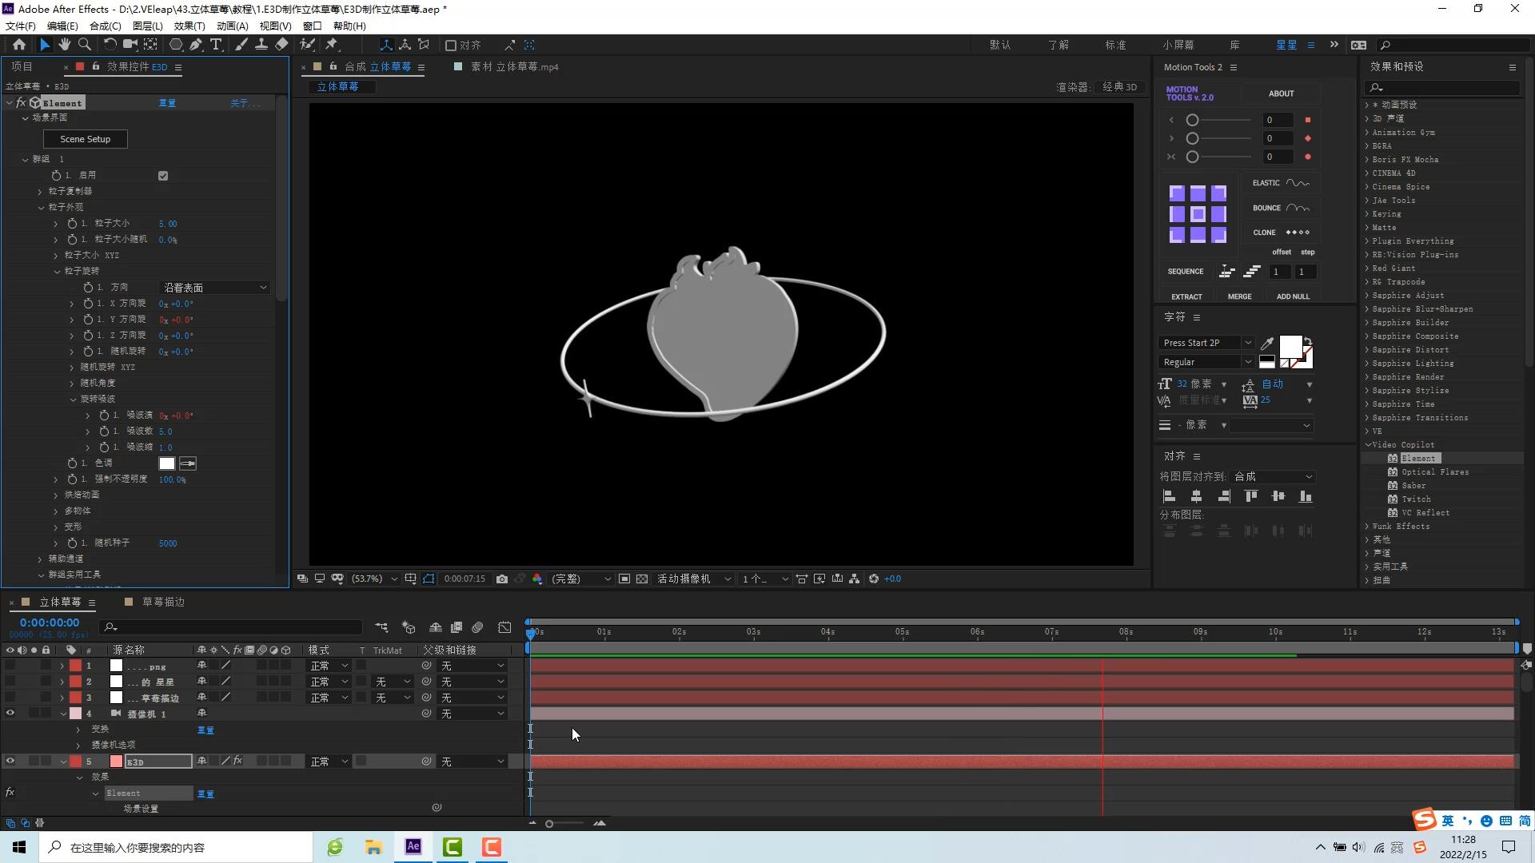Image resolution: width=1535 pixels, height=863 pixels.
Task: Select the Hand tool
Action: tap(65, 45)
